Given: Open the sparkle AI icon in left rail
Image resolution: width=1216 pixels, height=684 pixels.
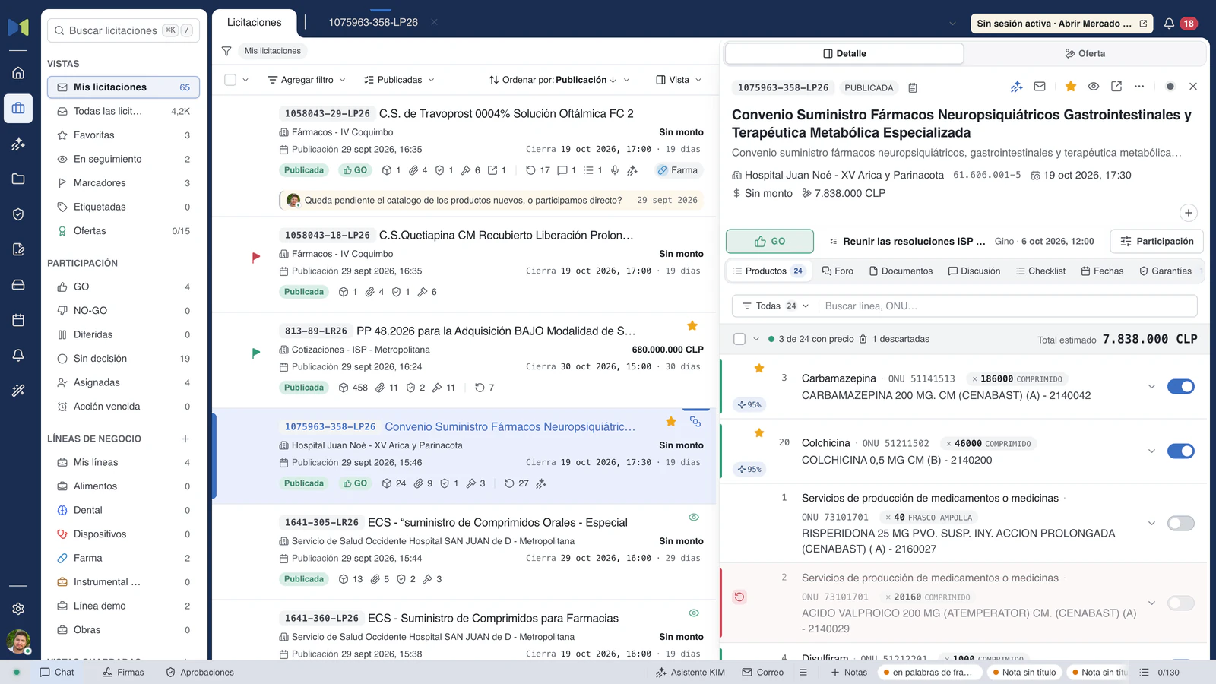Looking at the screenshot, I should 18,144.
